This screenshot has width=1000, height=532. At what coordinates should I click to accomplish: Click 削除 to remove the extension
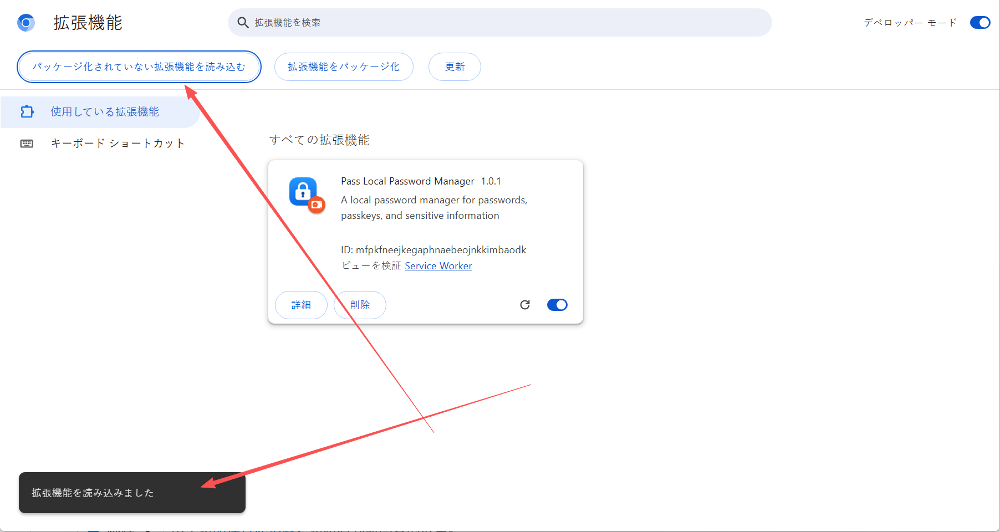[360, 305]
